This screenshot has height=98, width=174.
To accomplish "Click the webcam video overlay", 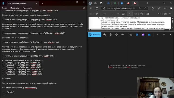I will tap(156, 88).
